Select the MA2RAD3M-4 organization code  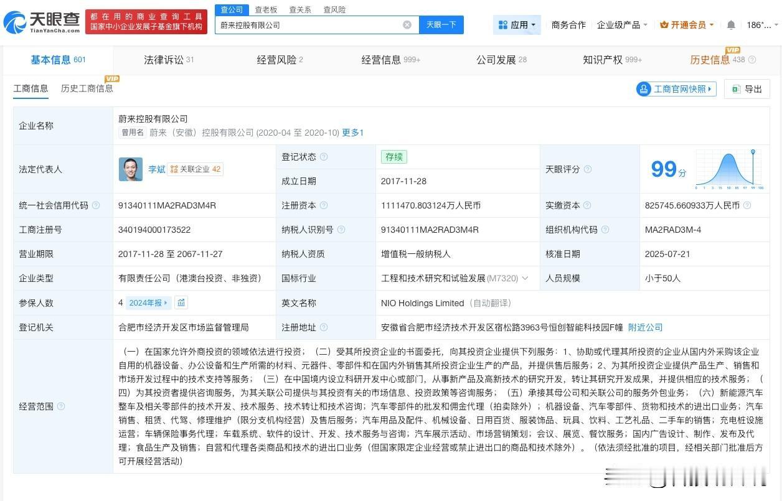(673, 230)
